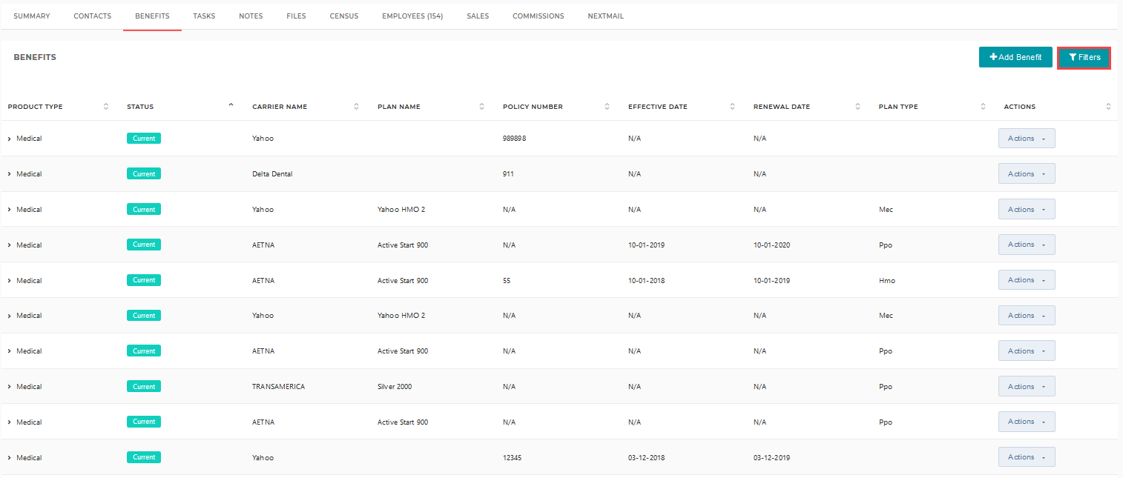Sort table by Effective Date column
The width and height of the screenshot is (1123, 478).
point(733,107)
